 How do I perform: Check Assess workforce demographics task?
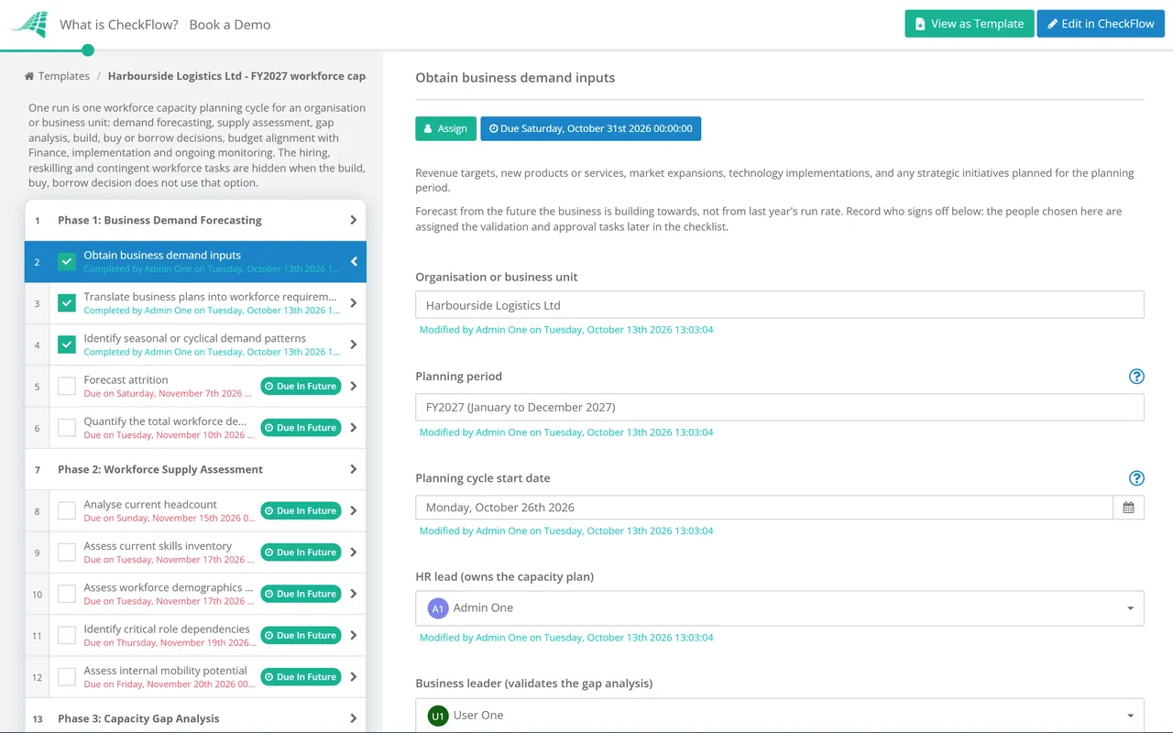point(67,594)
